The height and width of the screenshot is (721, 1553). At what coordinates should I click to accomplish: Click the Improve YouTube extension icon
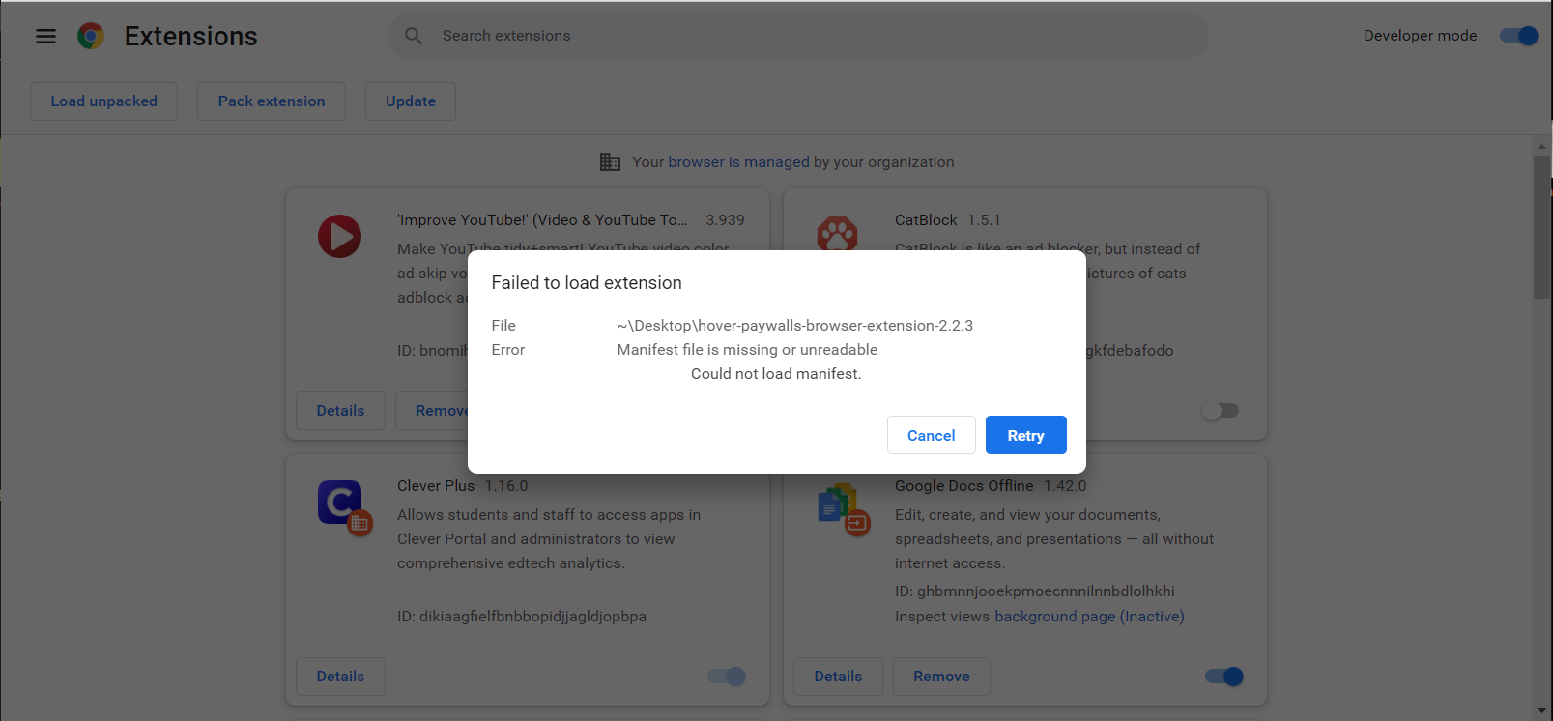(340, 236)
